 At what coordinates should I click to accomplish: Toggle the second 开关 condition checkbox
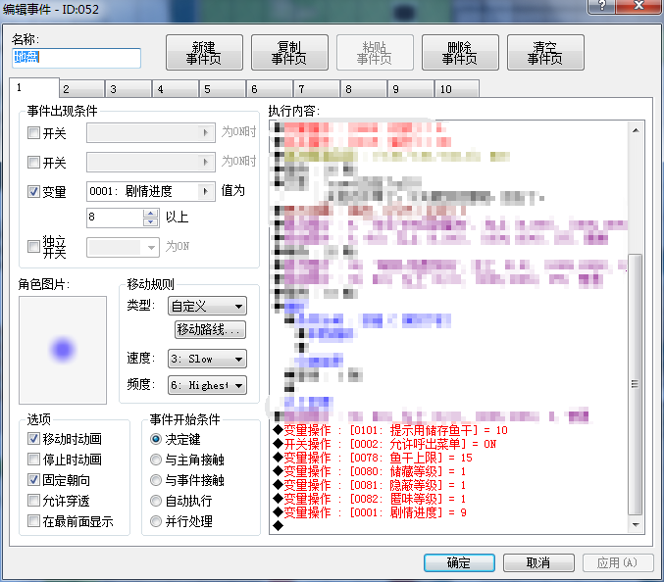(33, 162)
